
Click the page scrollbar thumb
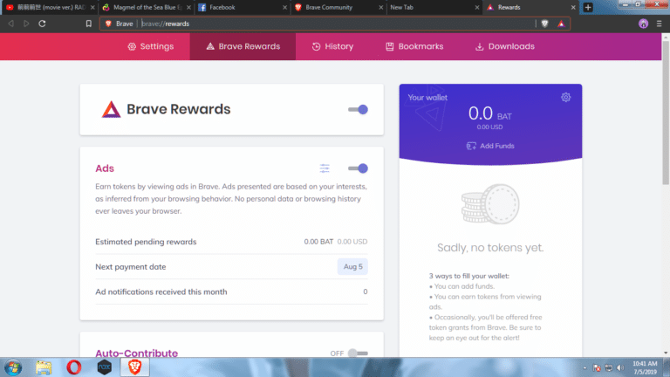pyautogui.click(x=666, y=113)
